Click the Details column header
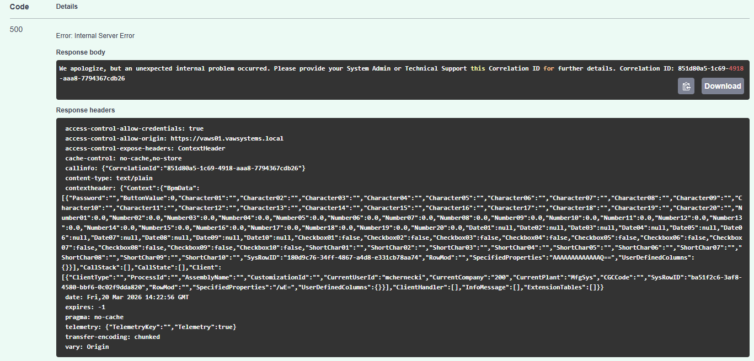The width and height of the screenshot is (754, 361). (67, 7)
